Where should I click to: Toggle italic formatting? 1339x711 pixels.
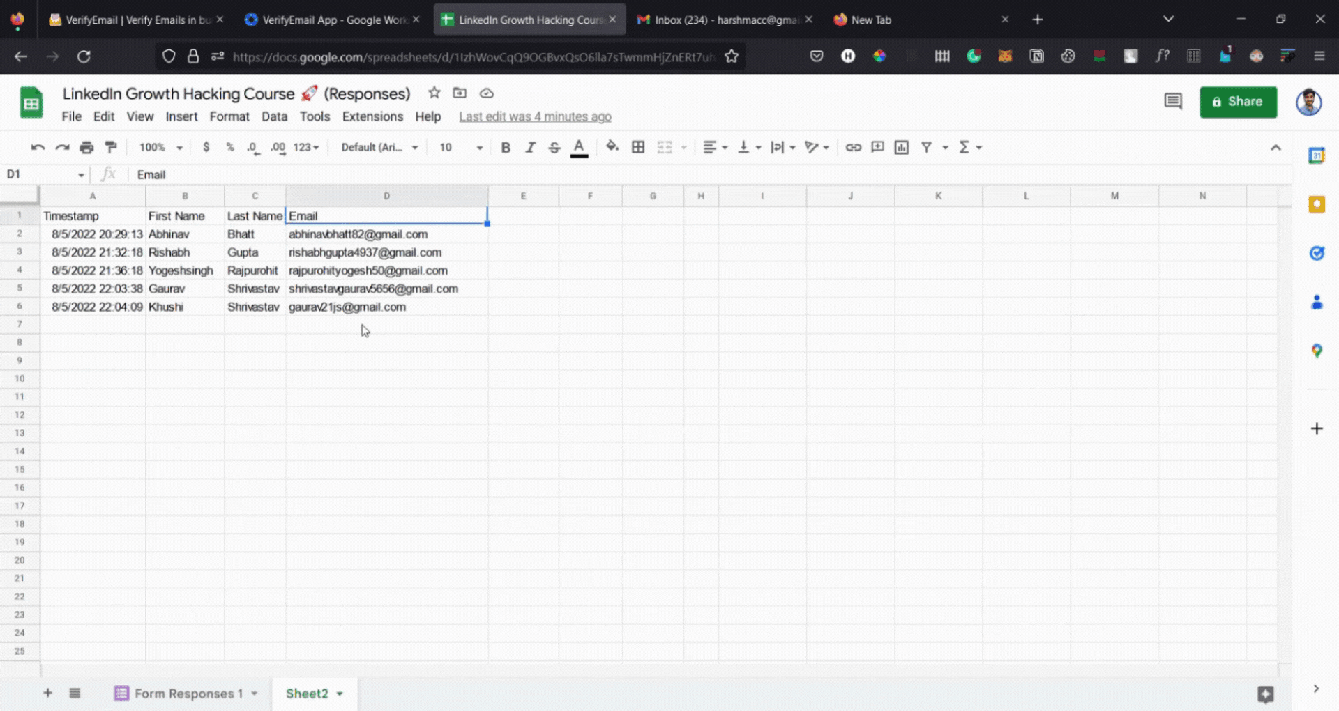[530, 147]
